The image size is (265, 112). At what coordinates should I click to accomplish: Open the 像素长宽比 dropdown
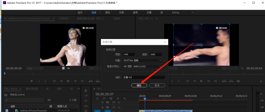click(x=142, y=66)
